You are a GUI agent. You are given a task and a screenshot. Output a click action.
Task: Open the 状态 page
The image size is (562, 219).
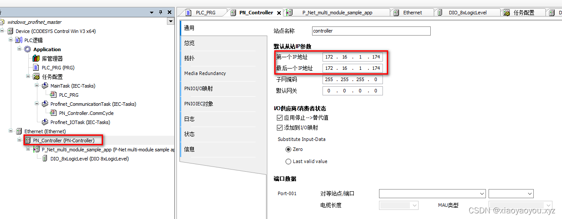click(x=223, y=134)
